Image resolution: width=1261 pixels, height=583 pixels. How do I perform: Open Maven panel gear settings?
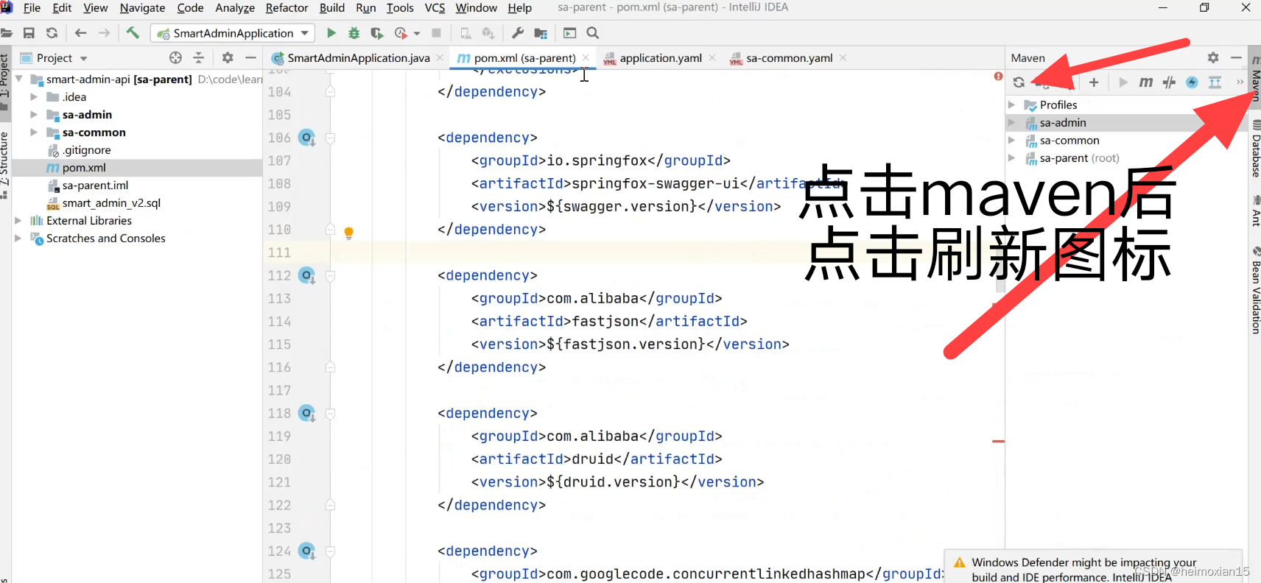(1213, 57)
